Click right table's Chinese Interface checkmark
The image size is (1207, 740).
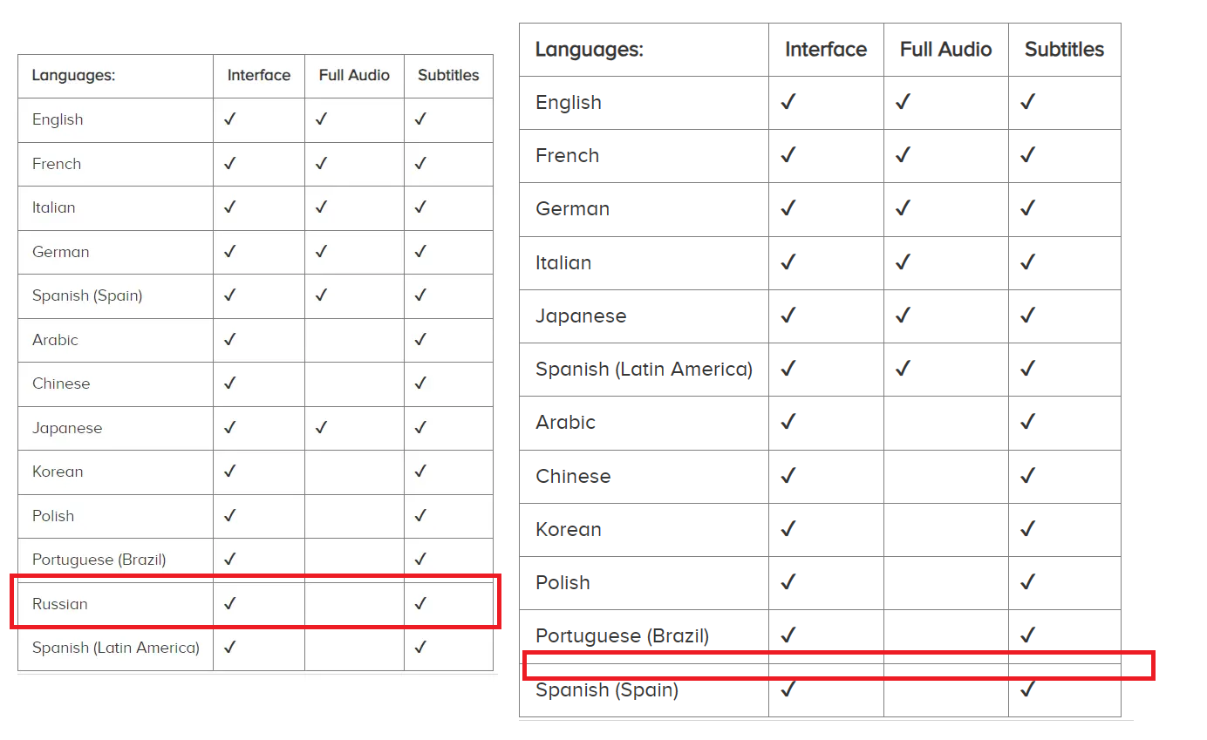tap(788, 476)
